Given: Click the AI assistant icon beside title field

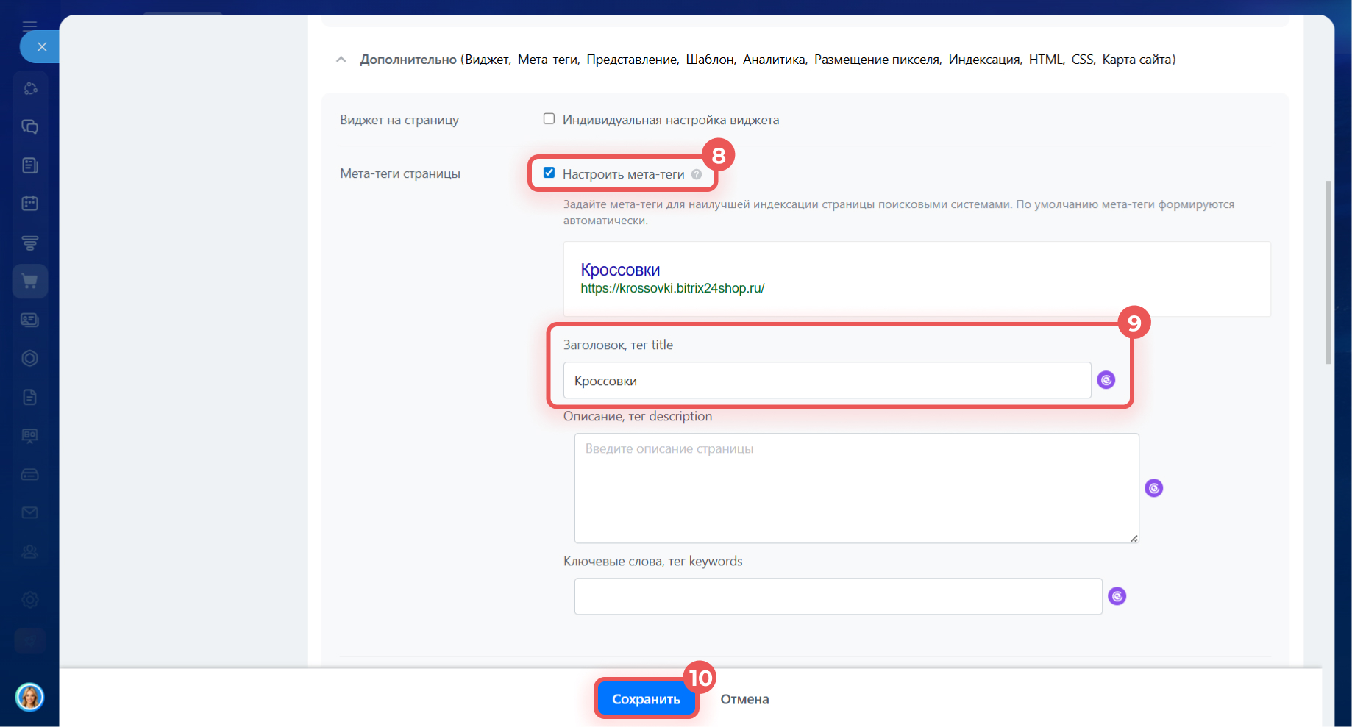Looking at the screenshot, I should pos(1106,380).
